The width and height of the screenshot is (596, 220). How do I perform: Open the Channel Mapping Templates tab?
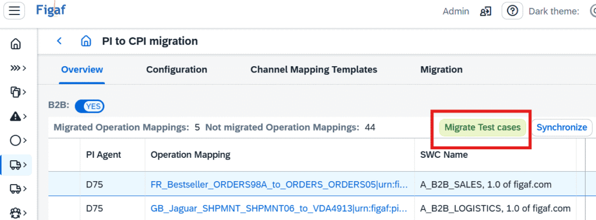(x=314, y=70)
